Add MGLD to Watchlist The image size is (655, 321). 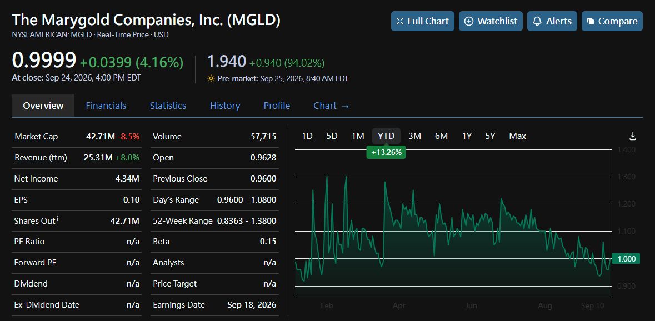click(491, 21)
